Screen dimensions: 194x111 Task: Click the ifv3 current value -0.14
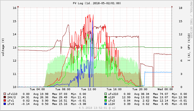click(x=25, y=104)
